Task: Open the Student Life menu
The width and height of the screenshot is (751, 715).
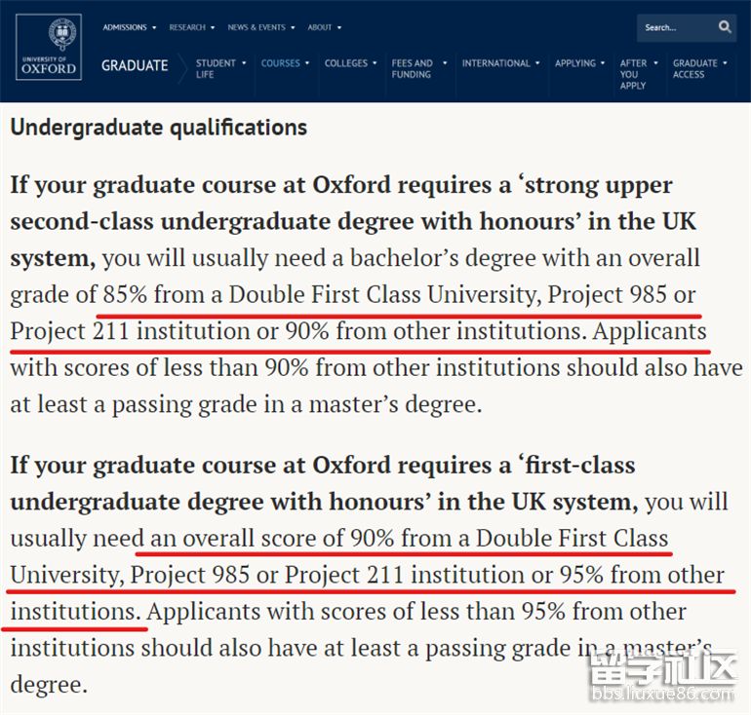Action: click(220, 69)
